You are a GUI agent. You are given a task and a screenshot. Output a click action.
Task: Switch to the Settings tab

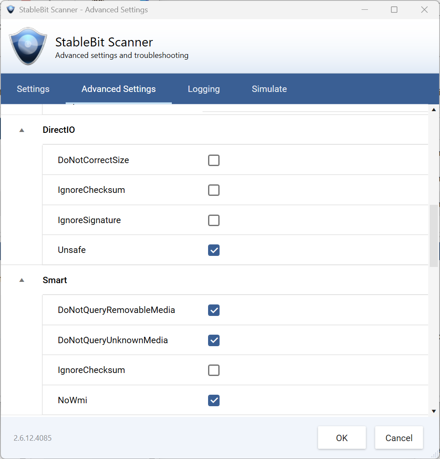[x=33, y=89]
